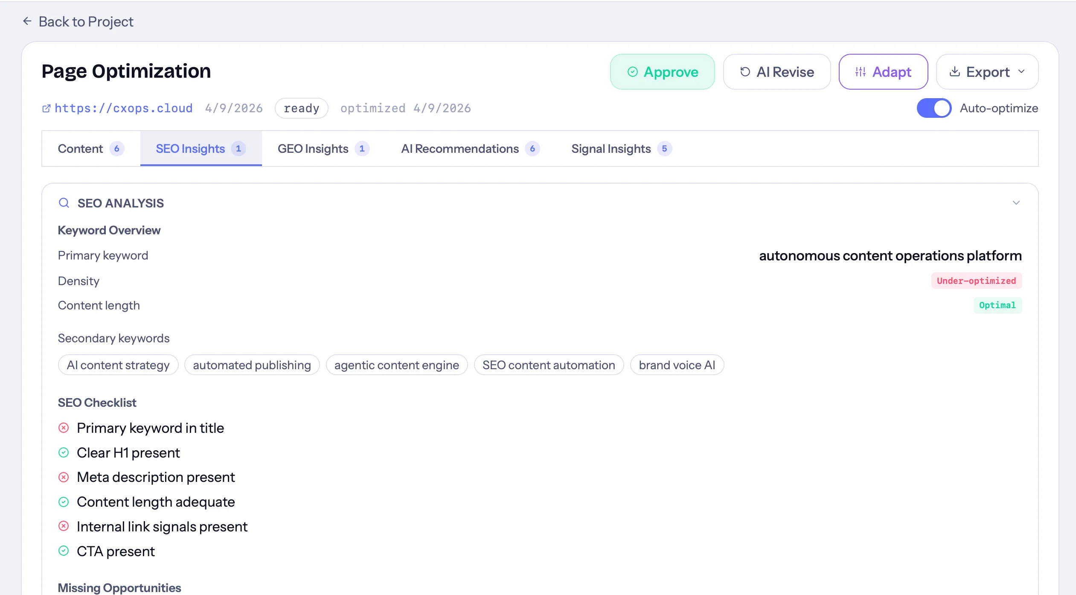Select the primary keyword value text
The height and width of the screenshot is (595, 1076).
[890, 256]
